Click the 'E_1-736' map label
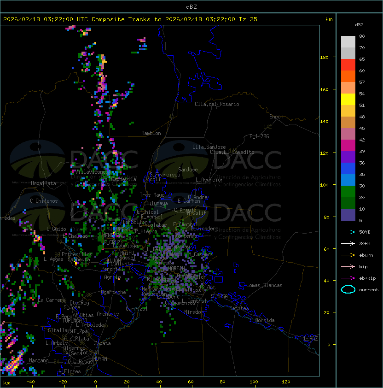 (x=259, y=136)
